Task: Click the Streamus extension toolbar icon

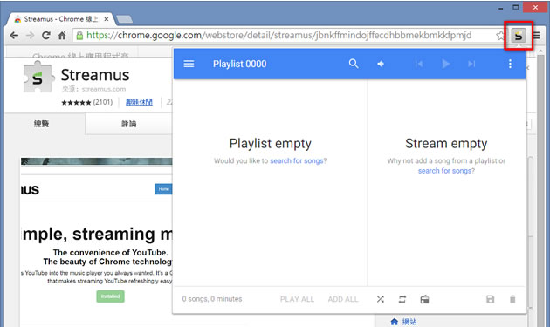Action: (519, 36)
